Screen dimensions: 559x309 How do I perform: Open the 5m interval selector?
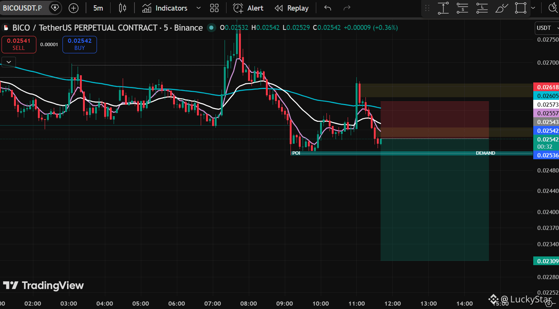98,8
